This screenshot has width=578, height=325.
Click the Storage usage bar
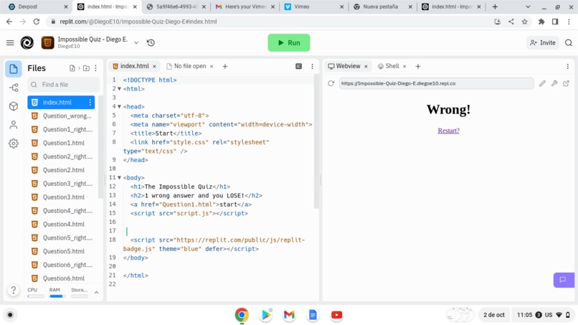(x=80, y=296)
